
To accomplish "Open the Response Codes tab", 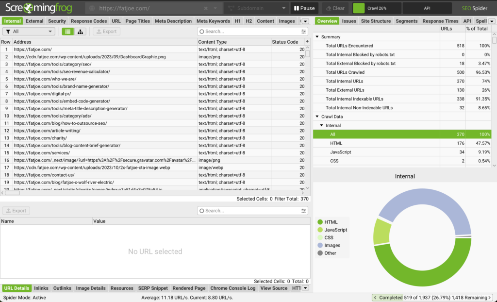I will coord(89,21).
